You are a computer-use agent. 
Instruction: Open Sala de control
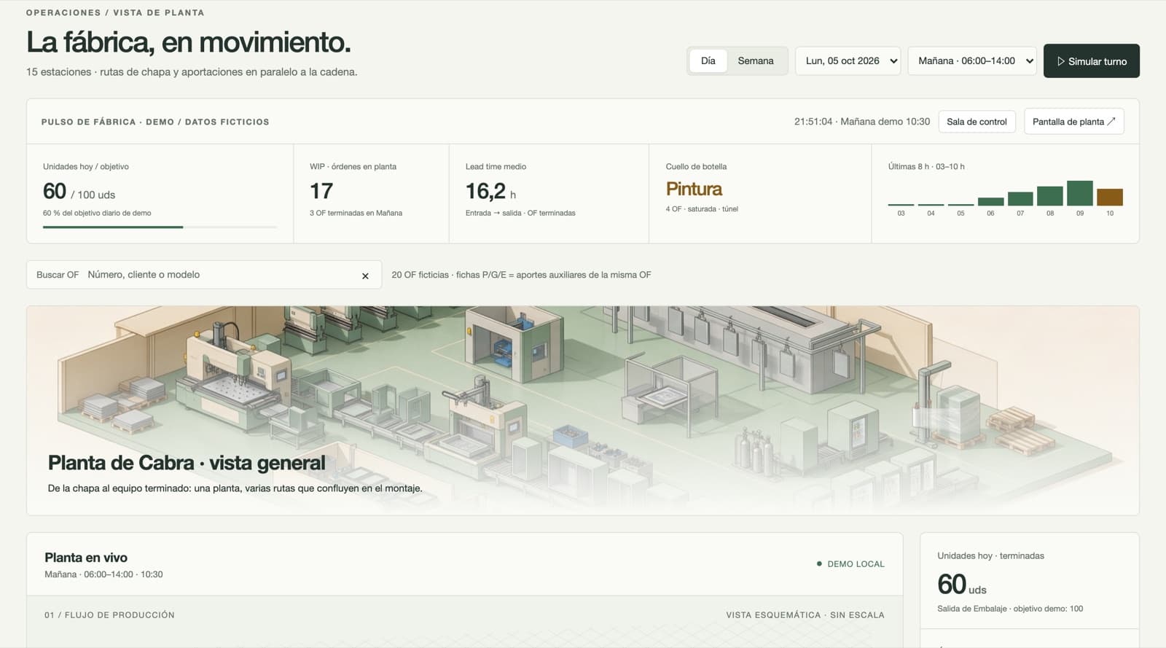977,122
